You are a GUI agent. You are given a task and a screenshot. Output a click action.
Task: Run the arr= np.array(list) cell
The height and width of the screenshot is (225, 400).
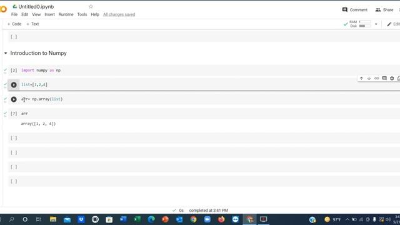point(14,99)
